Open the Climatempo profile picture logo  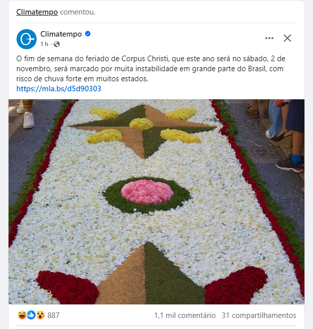coord(27,39)
